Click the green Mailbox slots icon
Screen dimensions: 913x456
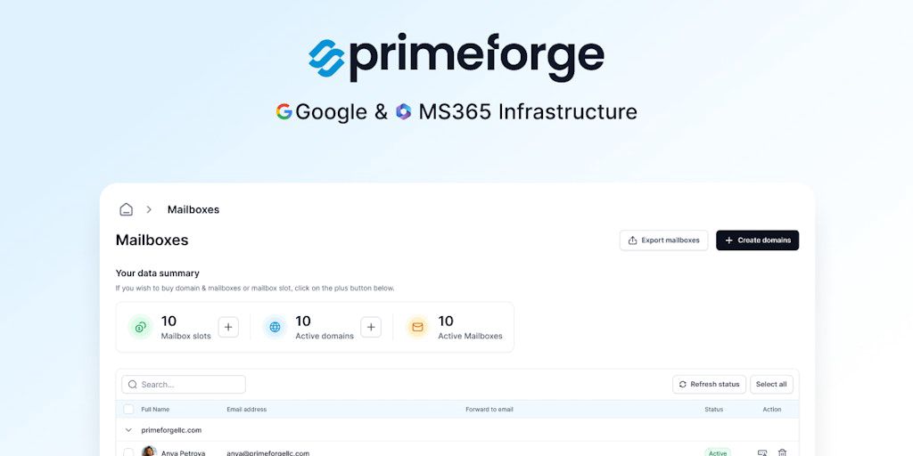(140, 327)
